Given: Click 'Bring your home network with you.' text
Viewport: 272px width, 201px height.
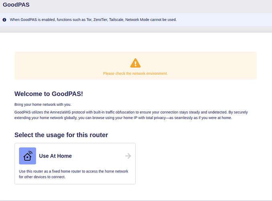Looking at the screenshot, I should pos(43,105).
